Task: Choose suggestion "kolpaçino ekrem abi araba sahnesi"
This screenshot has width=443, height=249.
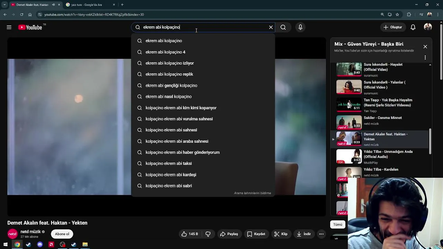Action: click(x=203, y=141)
